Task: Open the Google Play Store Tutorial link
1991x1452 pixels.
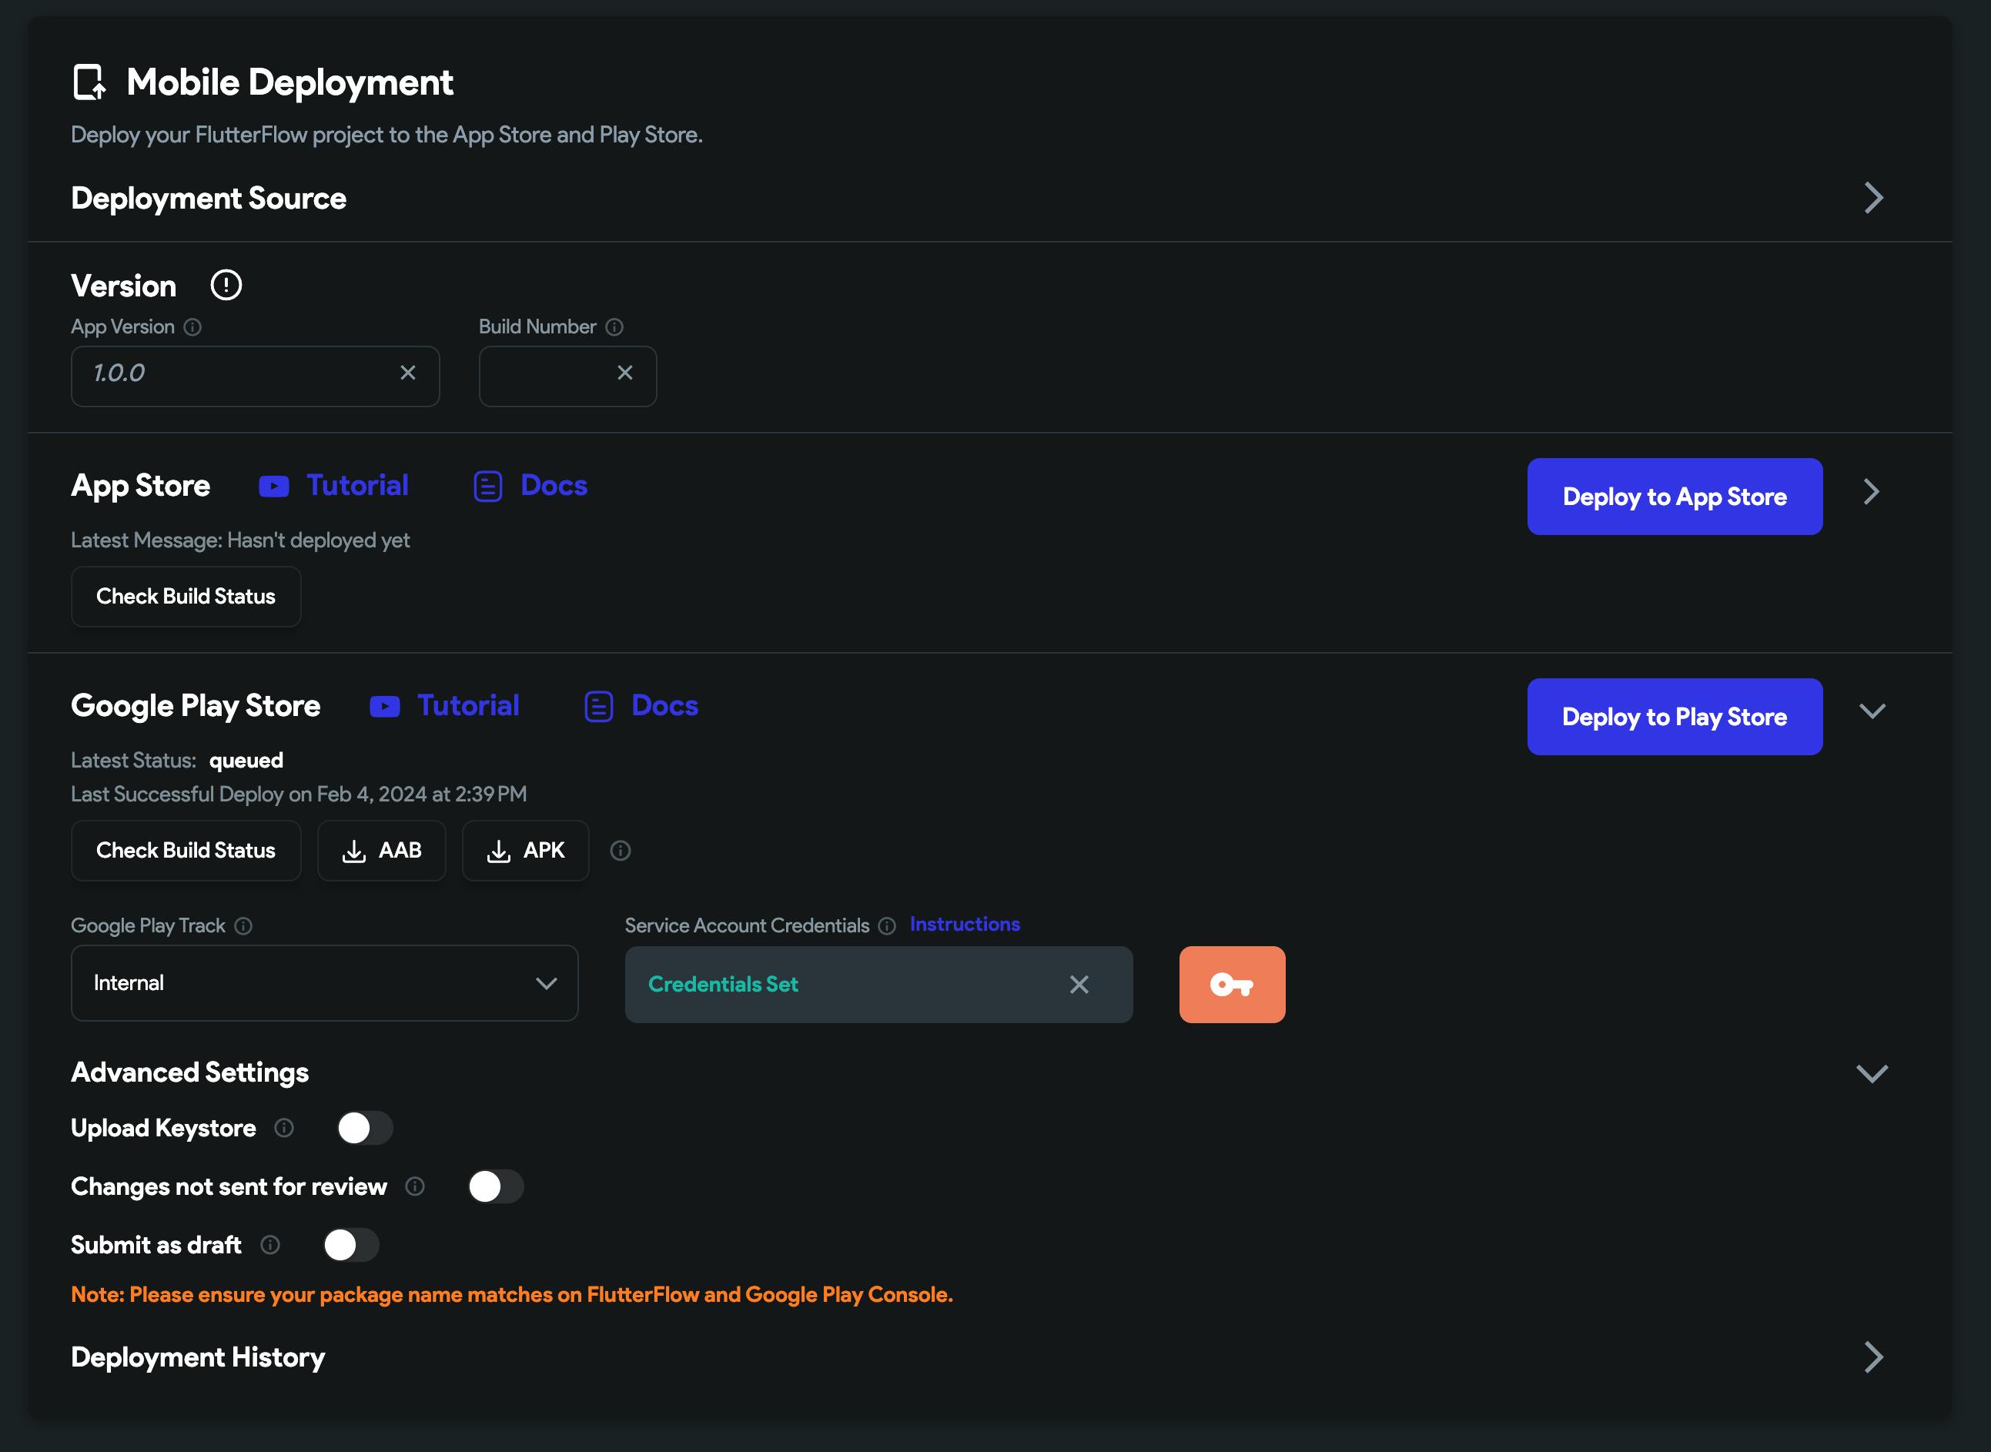Action: [469, 705]
